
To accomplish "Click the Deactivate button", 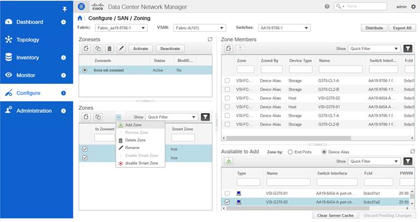I will [170, 49].
